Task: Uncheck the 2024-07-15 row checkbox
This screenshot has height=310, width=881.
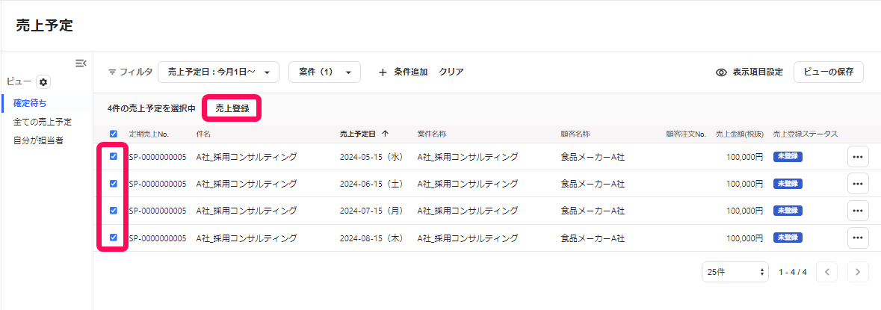Action: [114, 210]
